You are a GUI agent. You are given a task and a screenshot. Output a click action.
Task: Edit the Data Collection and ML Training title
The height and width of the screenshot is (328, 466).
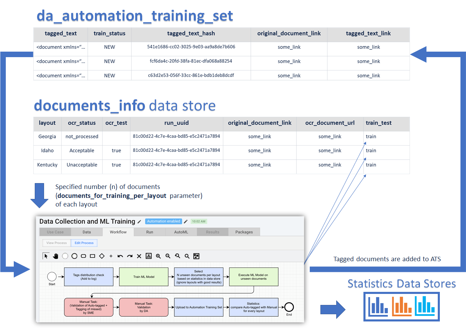click(139, 222)
